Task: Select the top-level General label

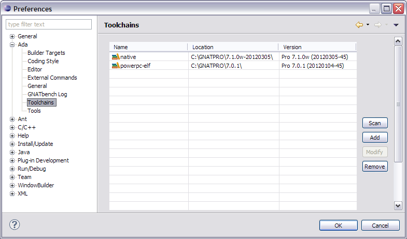Action: click(x=27, y=36)
